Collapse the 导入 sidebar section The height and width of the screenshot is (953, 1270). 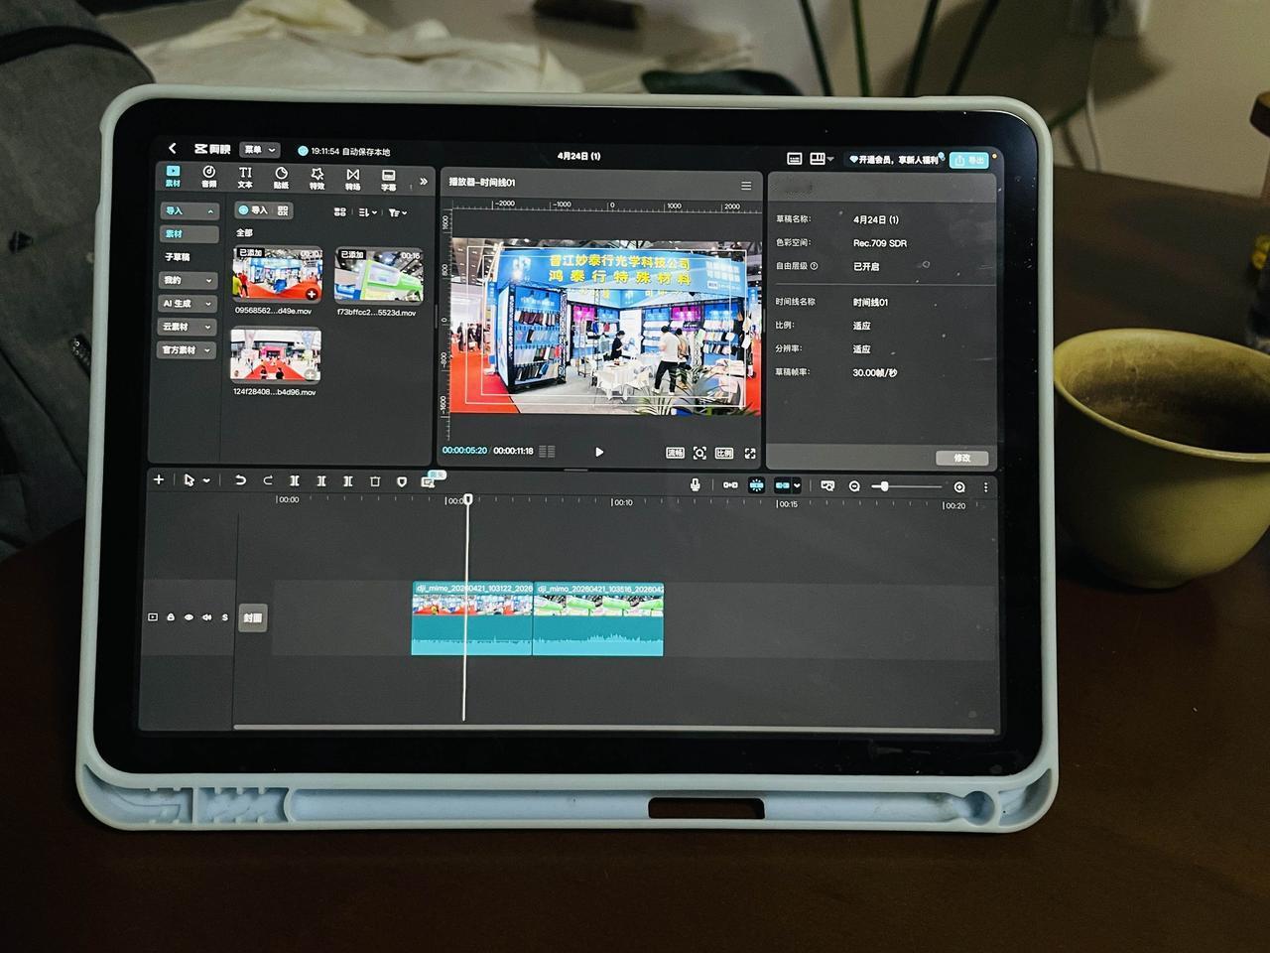coord(189,210)
